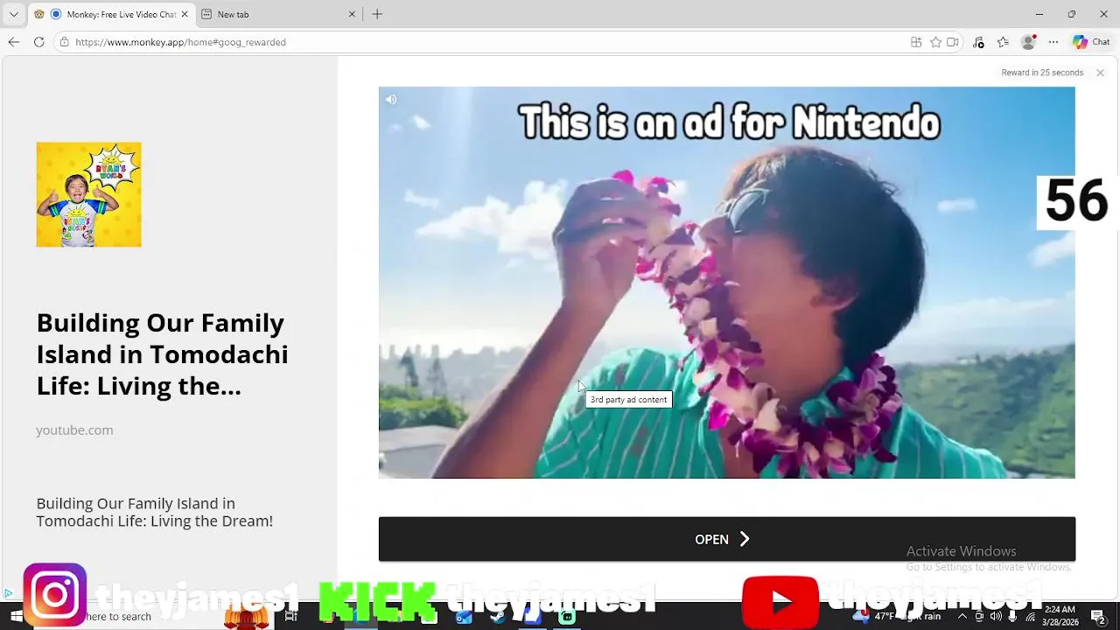Open the notification center icon

pos(1098,616)
